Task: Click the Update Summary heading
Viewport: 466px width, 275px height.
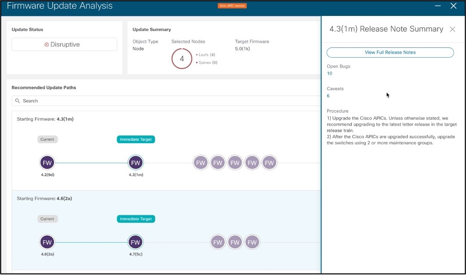Action: point(152,29)
